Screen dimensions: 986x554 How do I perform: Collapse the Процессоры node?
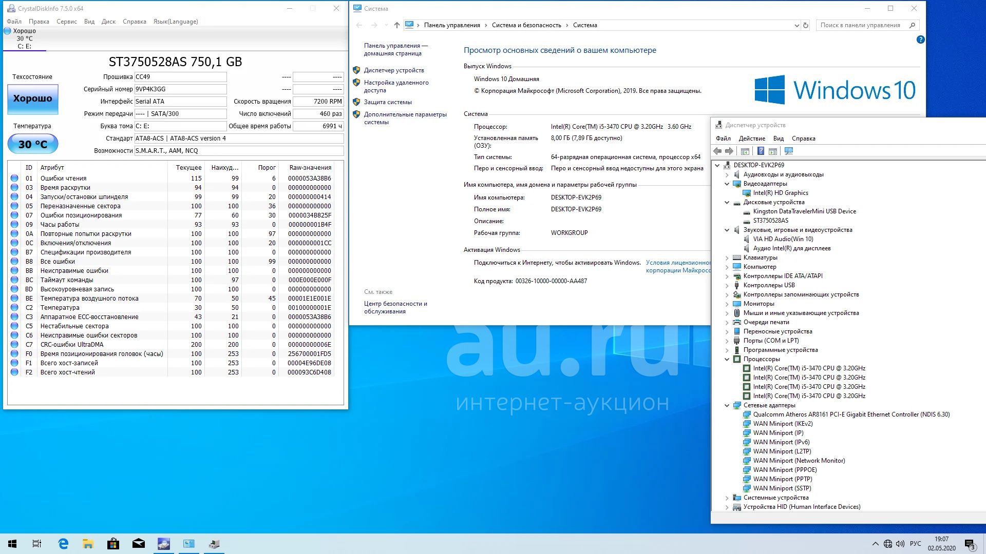(x=727, y=359)
